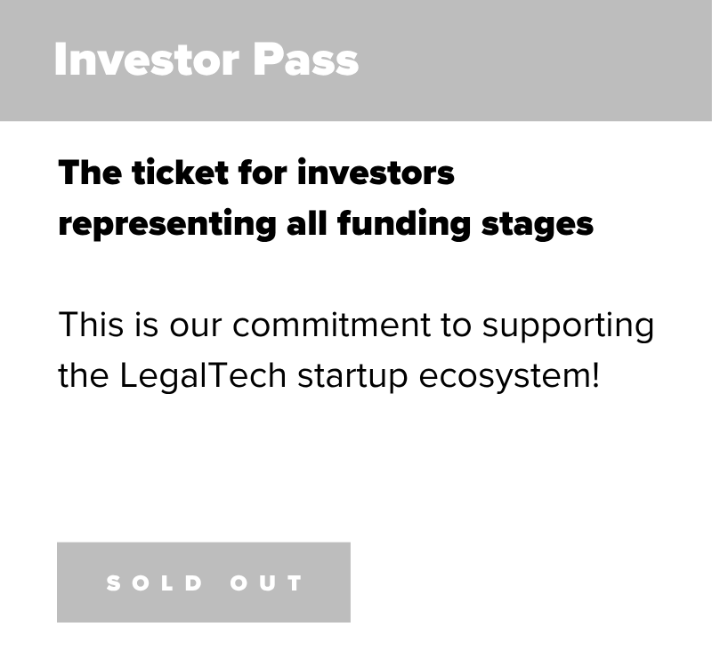The image size is (712, 667).
Task: Click the word 'SOLD' on the gray button
Action: [x=154, y=583]
